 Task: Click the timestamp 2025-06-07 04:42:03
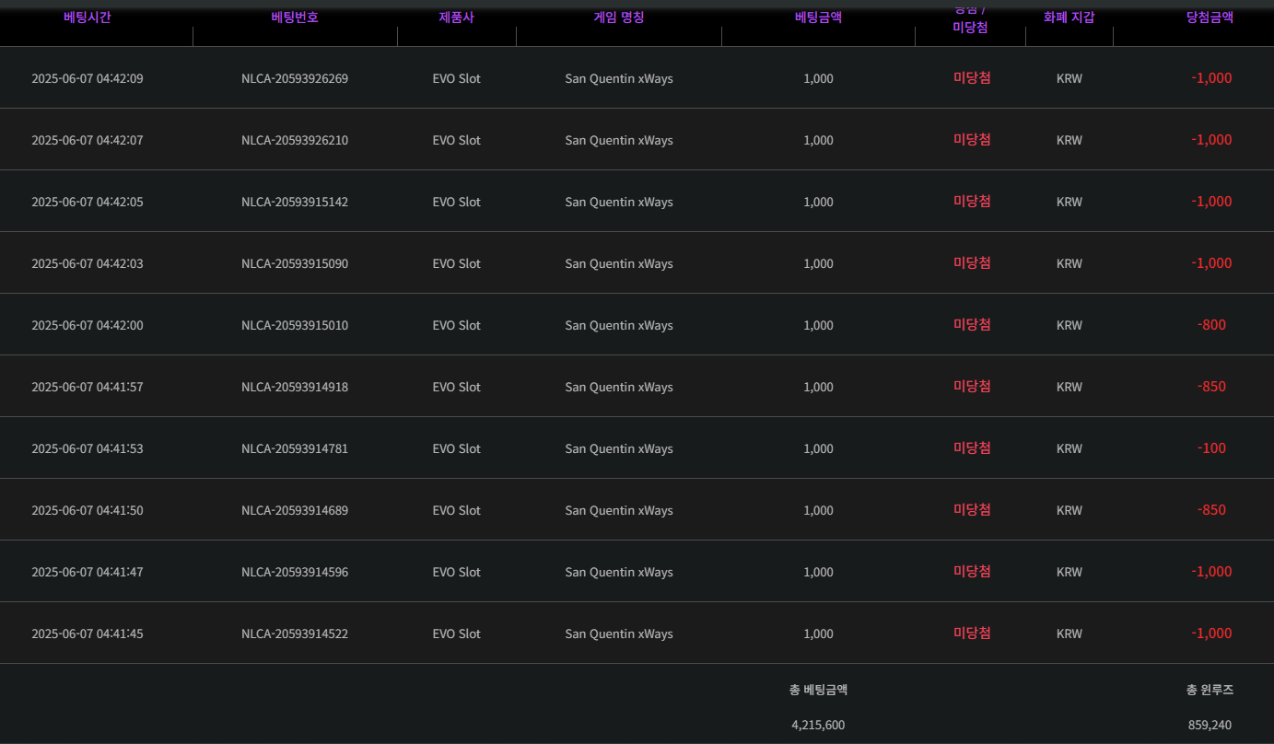(x=88, y=264)
